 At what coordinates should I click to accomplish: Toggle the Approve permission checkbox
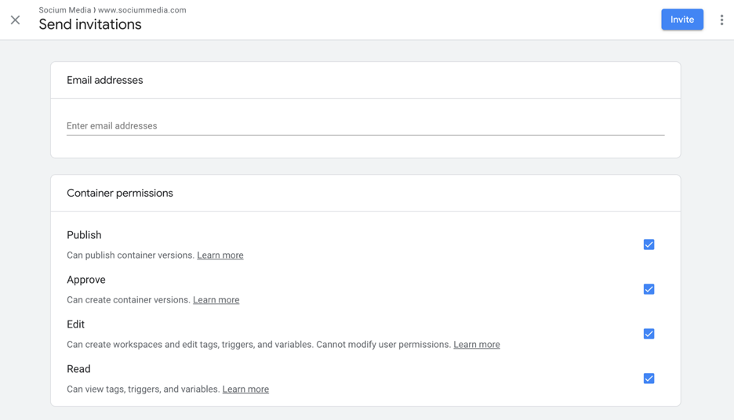[649, 289]
